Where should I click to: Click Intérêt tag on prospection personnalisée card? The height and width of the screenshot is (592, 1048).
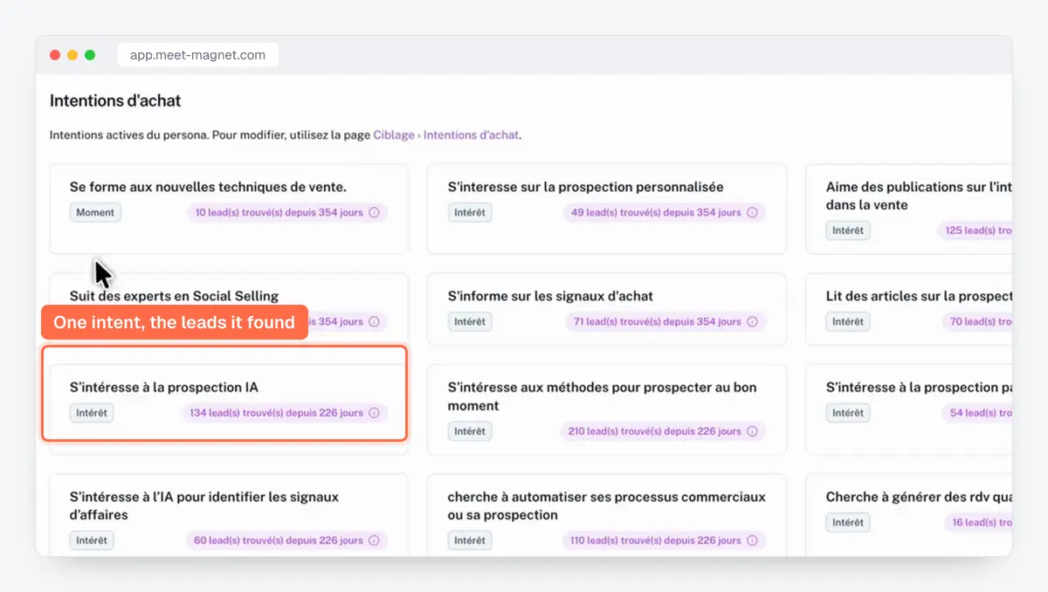click(470, 212)
